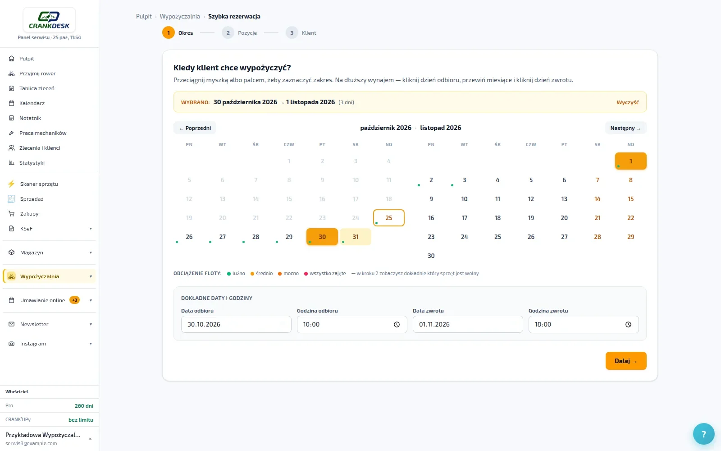Click the Statystyki bar chart icon
Image resolution: width=721 pixels, height=451 pixels.
click(12, 163)
